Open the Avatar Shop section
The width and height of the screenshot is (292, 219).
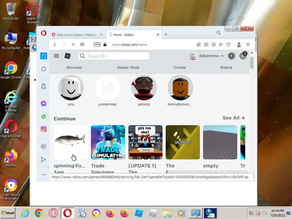(x=128, y=67)
